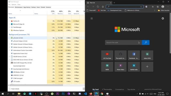Open the Task Manager View menu
The width and height of the screenshot is (171, 96).
(x=19, y=5)
